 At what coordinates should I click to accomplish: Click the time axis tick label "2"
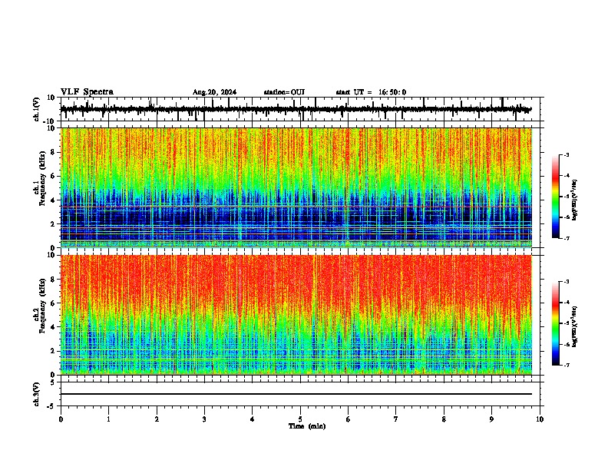157,419
